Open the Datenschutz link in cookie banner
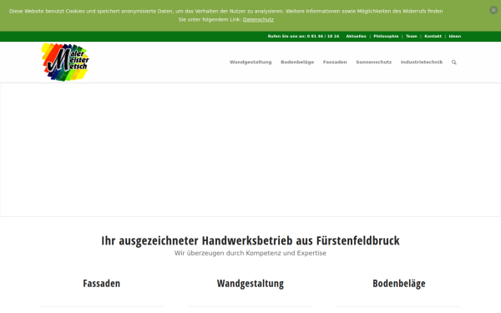 tap(258, 19)
